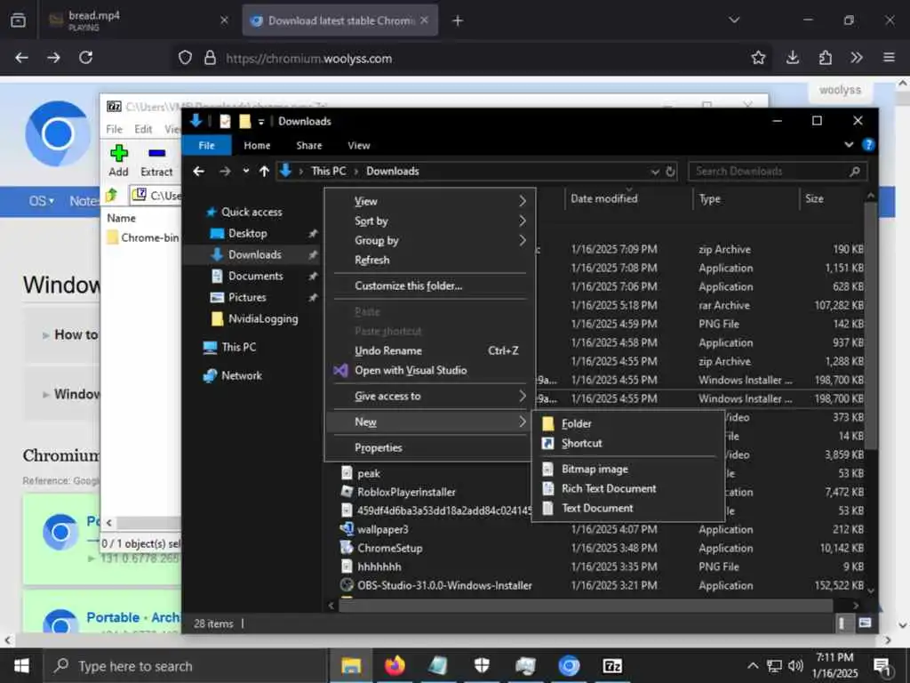Create a new Folder from submenu
Screen dimensions: 910x683
628,424
